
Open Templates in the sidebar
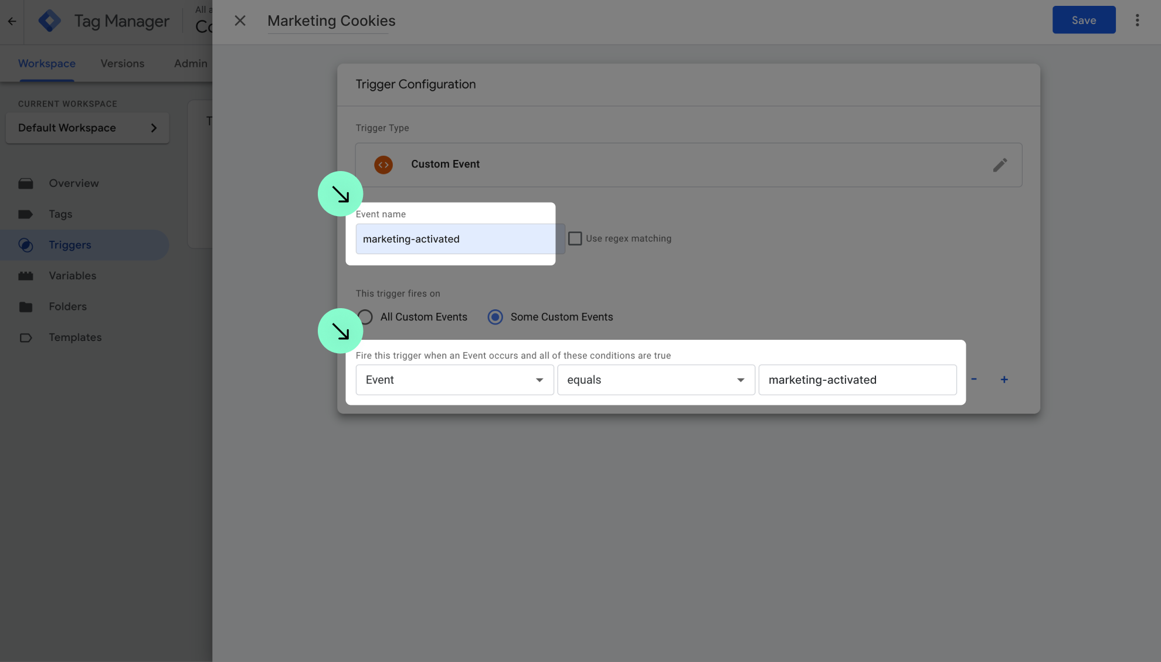(75, 338)
